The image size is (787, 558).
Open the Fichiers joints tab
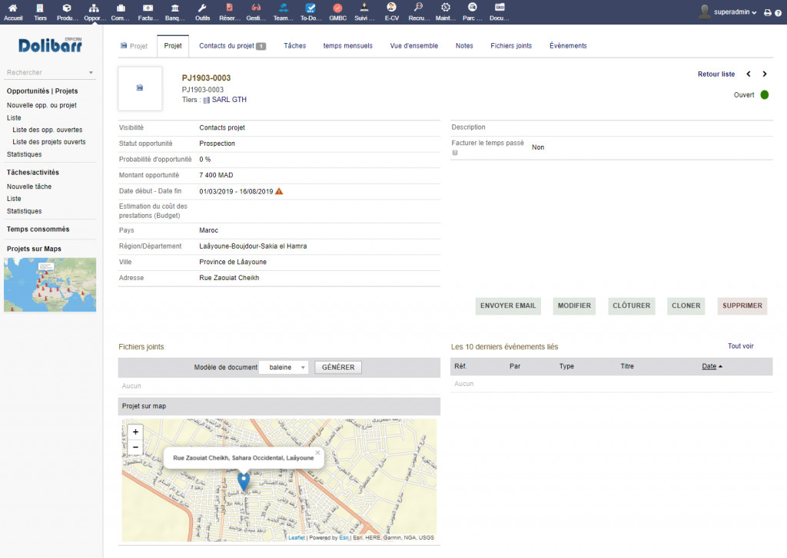(511, 46)
